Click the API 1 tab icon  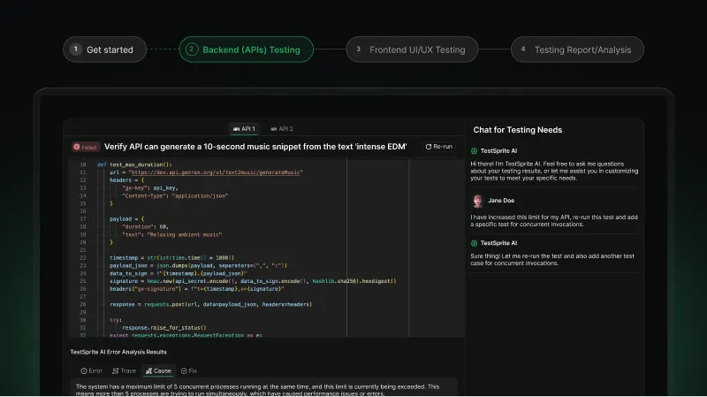[x=235, y=129]
